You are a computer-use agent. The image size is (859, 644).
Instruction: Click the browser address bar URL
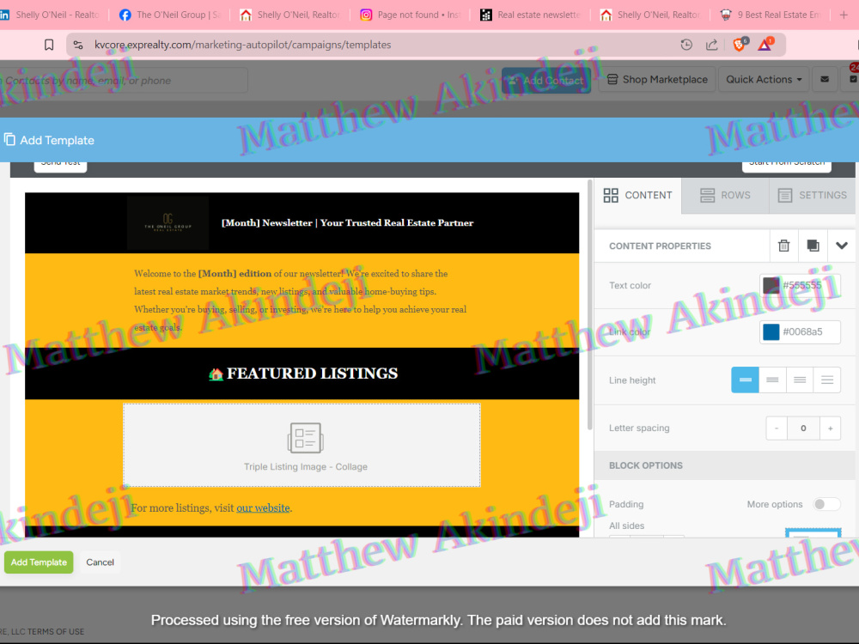point(243,45)
